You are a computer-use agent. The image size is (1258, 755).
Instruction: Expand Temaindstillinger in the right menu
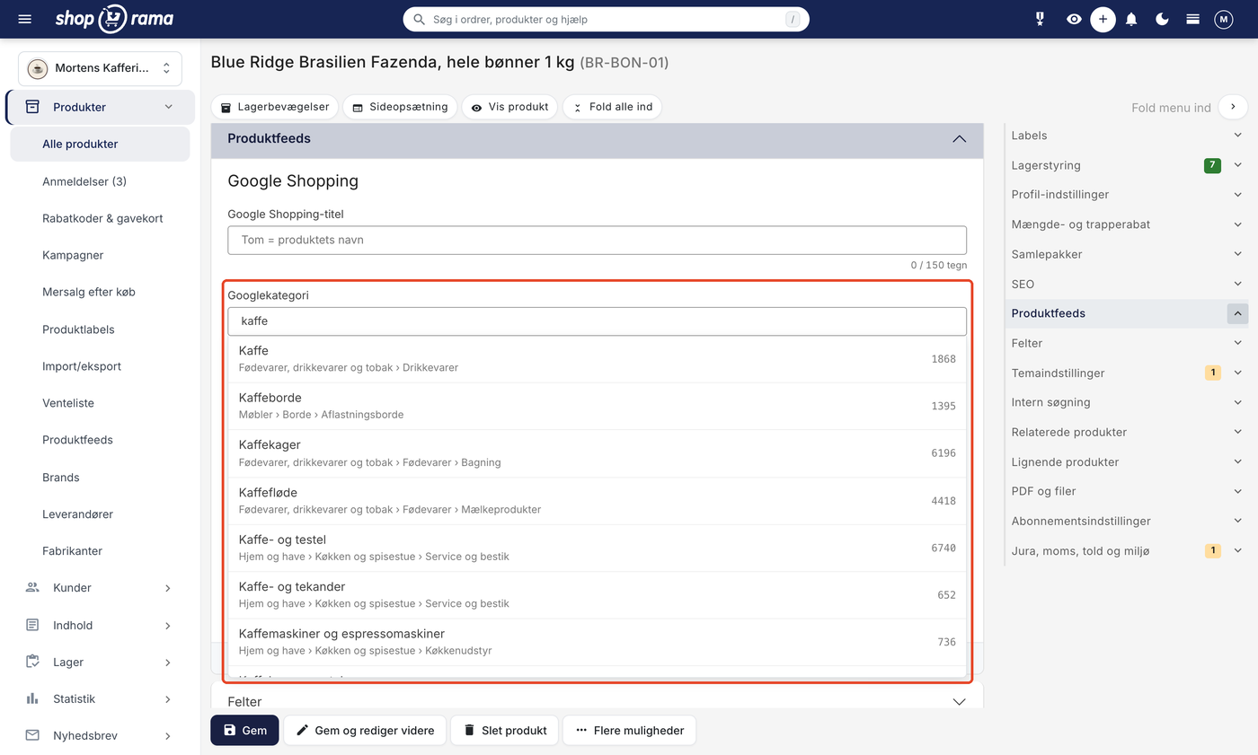1127,373
